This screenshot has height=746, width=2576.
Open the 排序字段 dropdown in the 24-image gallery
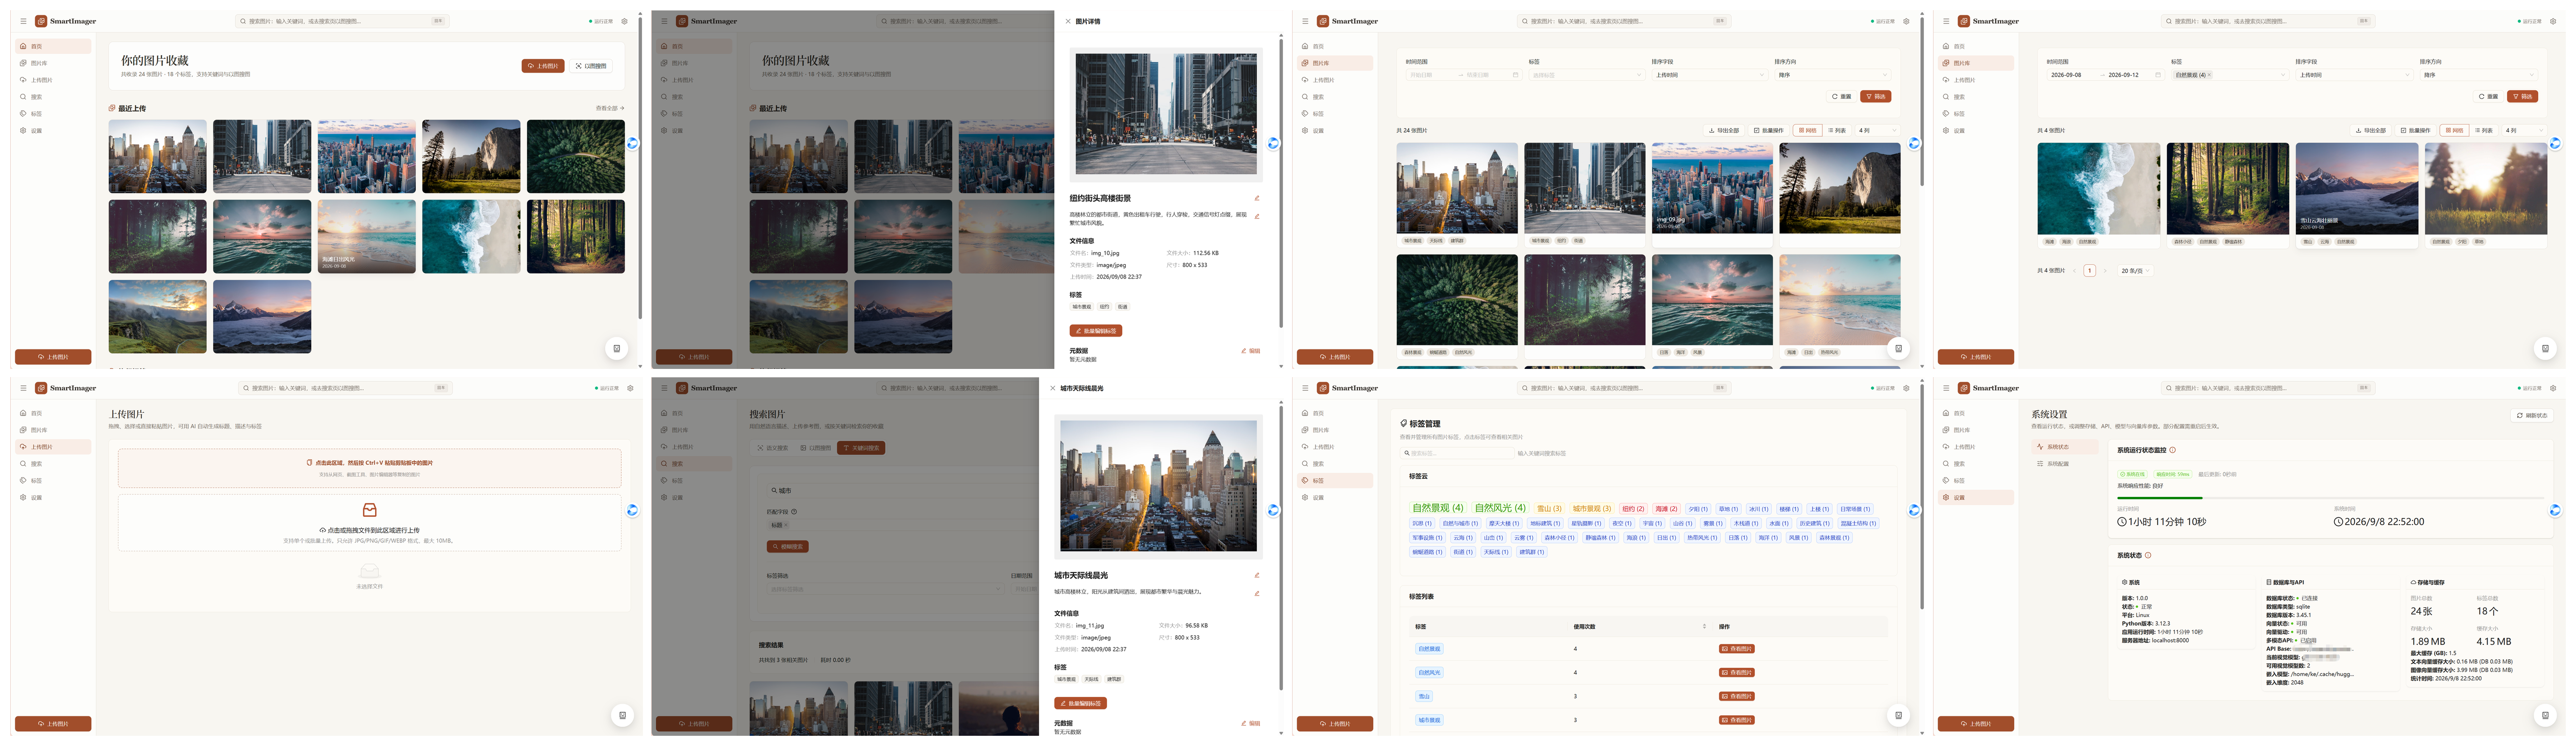pos(1710,75)
